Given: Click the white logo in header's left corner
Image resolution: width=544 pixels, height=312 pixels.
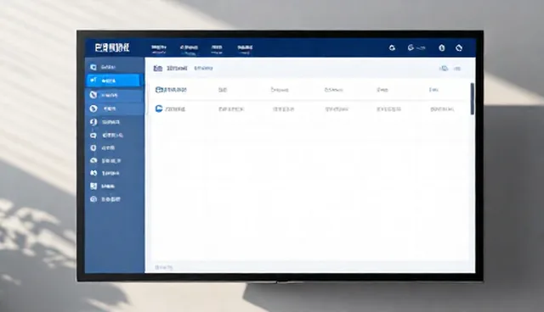Looking at the screenshot, I should point(112,47).
